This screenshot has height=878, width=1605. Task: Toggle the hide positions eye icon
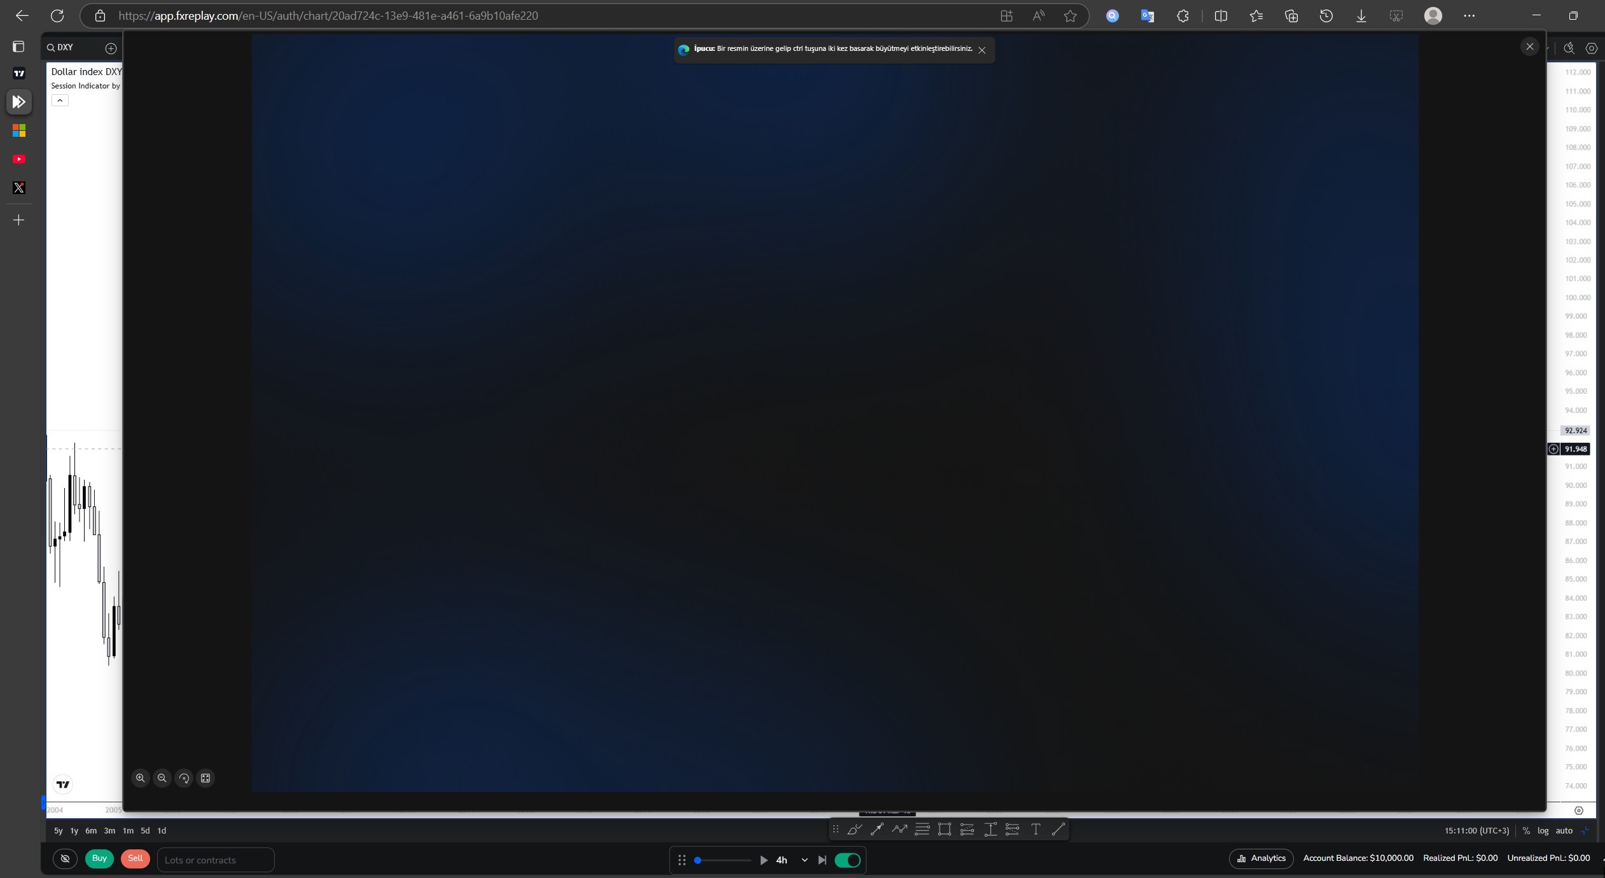click(65, 859)
